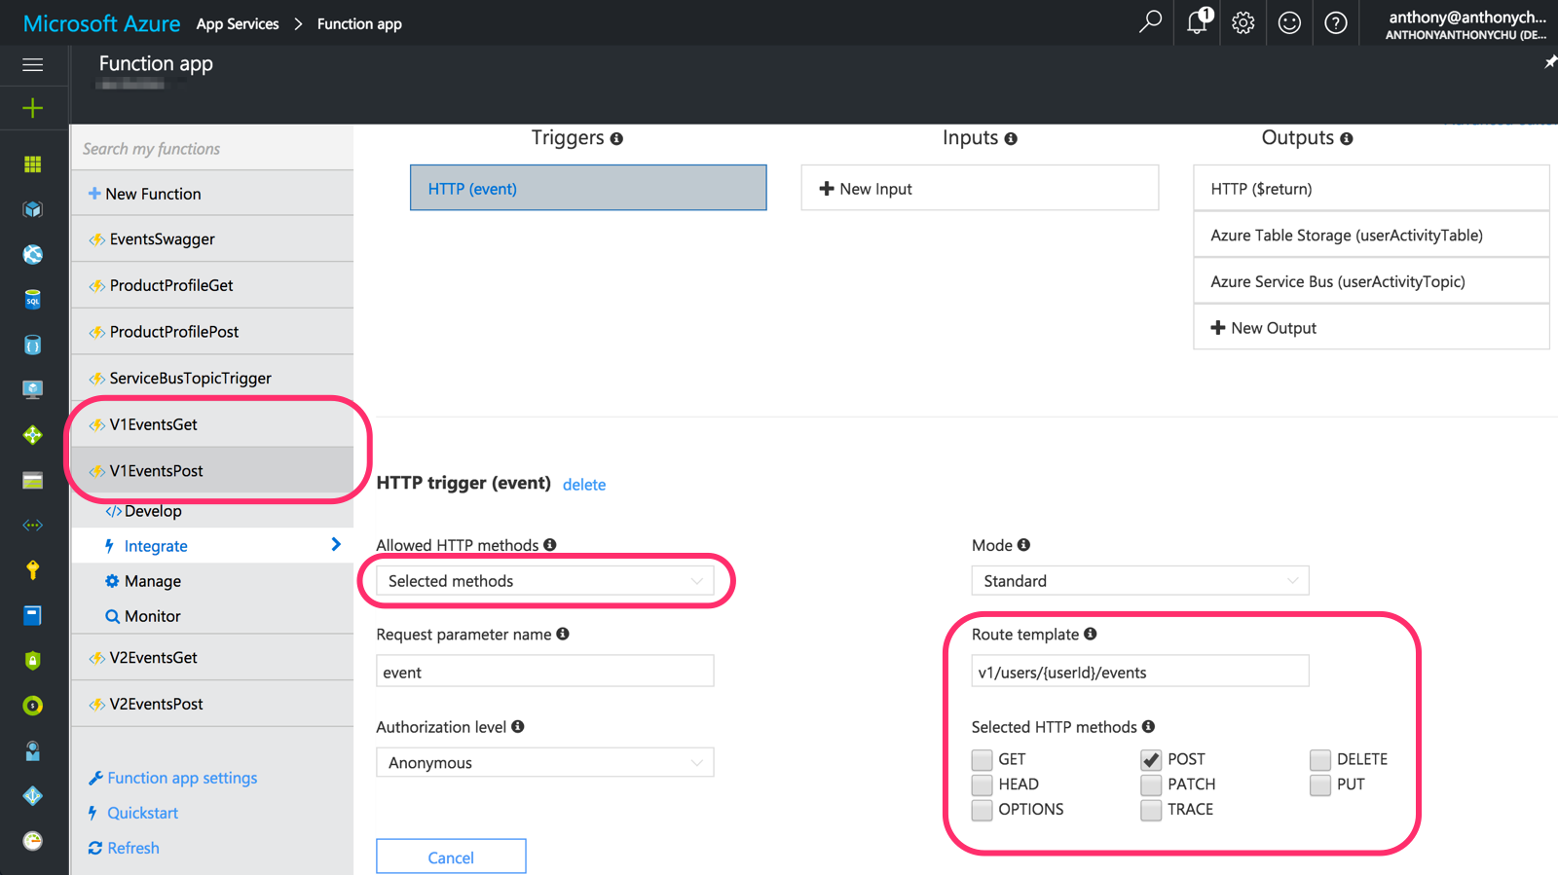The image size is (1558, 875).
Task: Click App Services in breadcrumb
Action: (x=238, y=23)
